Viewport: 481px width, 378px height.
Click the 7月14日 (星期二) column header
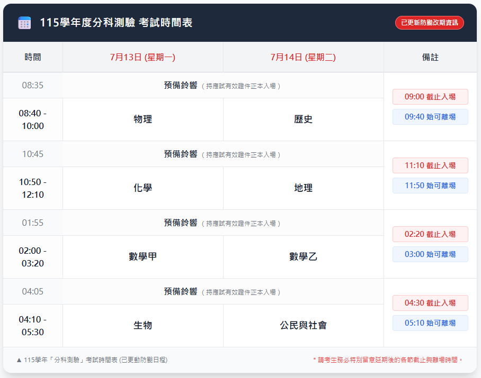[x=304, y=57]
